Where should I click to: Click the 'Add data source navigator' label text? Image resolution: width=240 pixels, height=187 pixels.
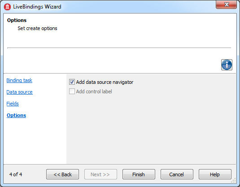[105, 82]
